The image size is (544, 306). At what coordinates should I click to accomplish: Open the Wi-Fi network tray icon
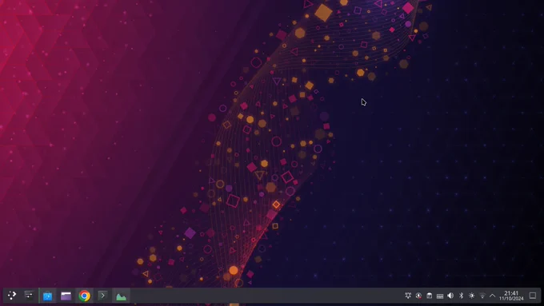[x=482, y=296]
